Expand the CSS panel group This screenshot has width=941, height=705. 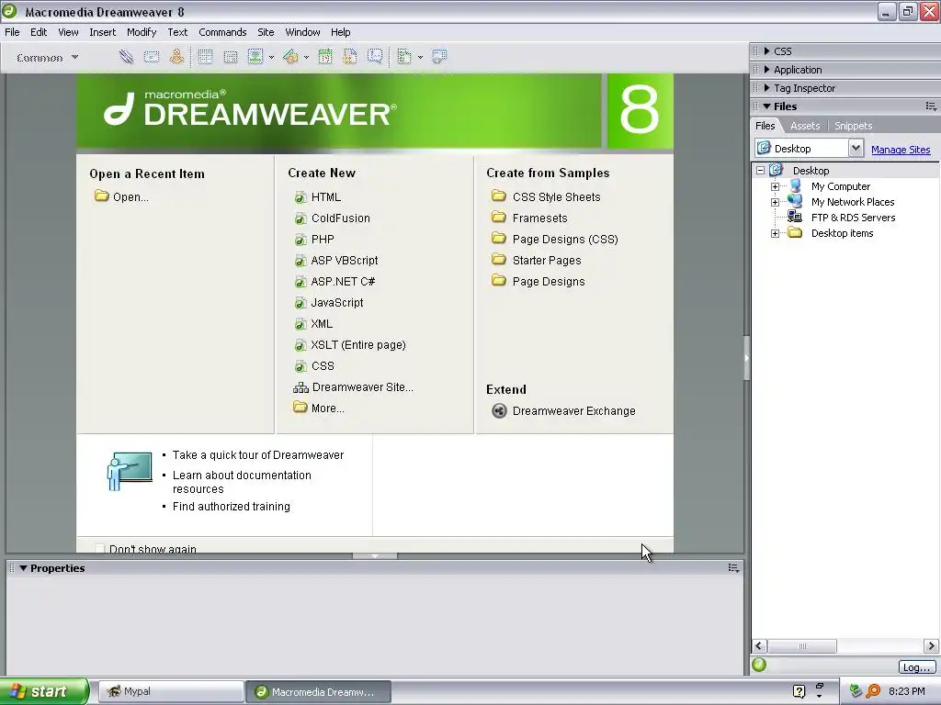[766, 51]
